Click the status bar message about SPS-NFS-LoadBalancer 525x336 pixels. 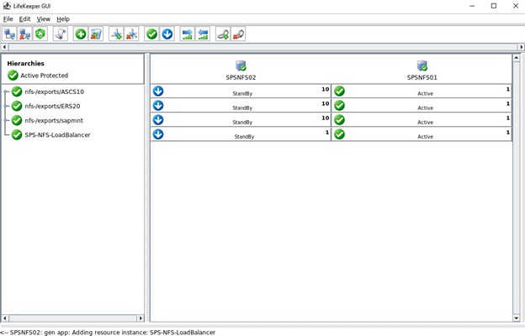tap(108, 333)
